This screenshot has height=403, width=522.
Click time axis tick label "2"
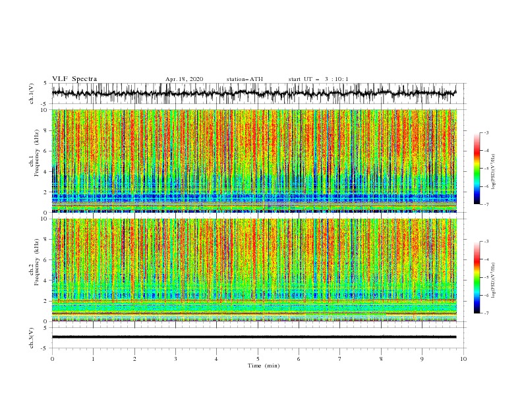134,359
